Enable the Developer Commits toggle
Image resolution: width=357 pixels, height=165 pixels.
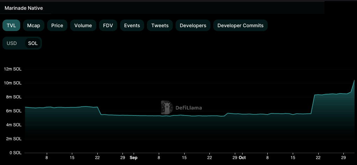point(240,25)
